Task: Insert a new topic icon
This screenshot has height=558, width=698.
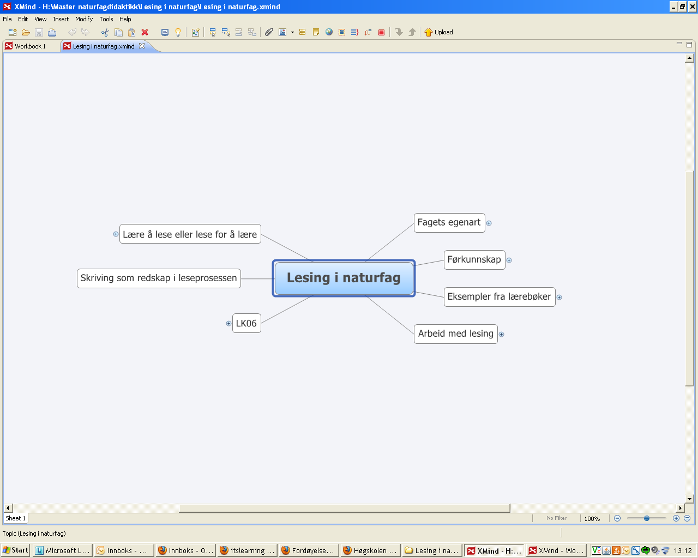Action: tap(213, 32)
